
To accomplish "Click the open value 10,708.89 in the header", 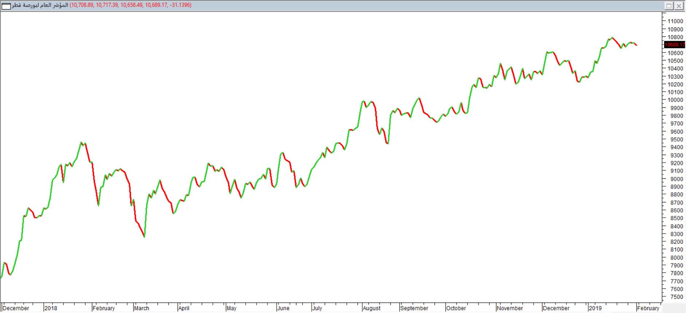I will [82, 5].
